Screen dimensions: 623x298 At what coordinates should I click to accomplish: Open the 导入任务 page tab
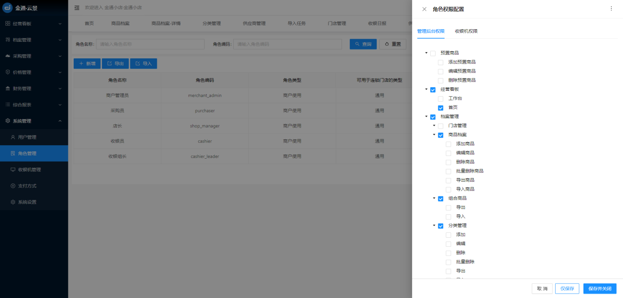pyautogui.click(x=297, y=23)
